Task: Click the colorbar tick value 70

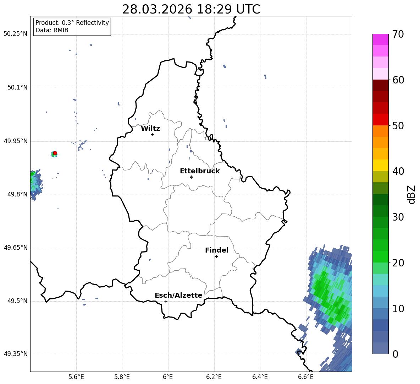Action: [x=398, y=34]
